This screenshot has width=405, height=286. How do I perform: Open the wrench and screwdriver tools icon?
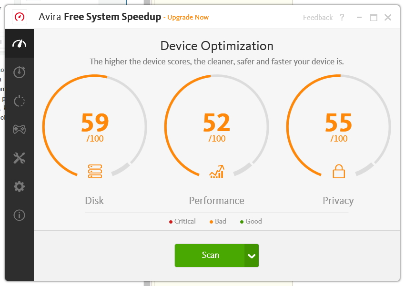coord(20,158)
